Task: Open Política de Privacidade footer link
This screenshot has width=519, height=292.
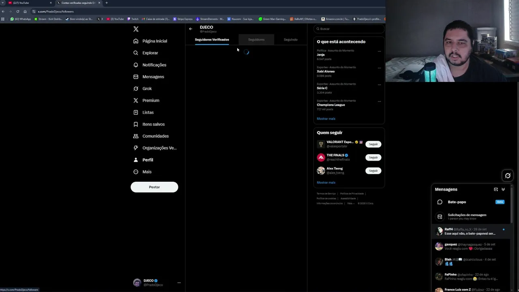Action: (352, 193)
